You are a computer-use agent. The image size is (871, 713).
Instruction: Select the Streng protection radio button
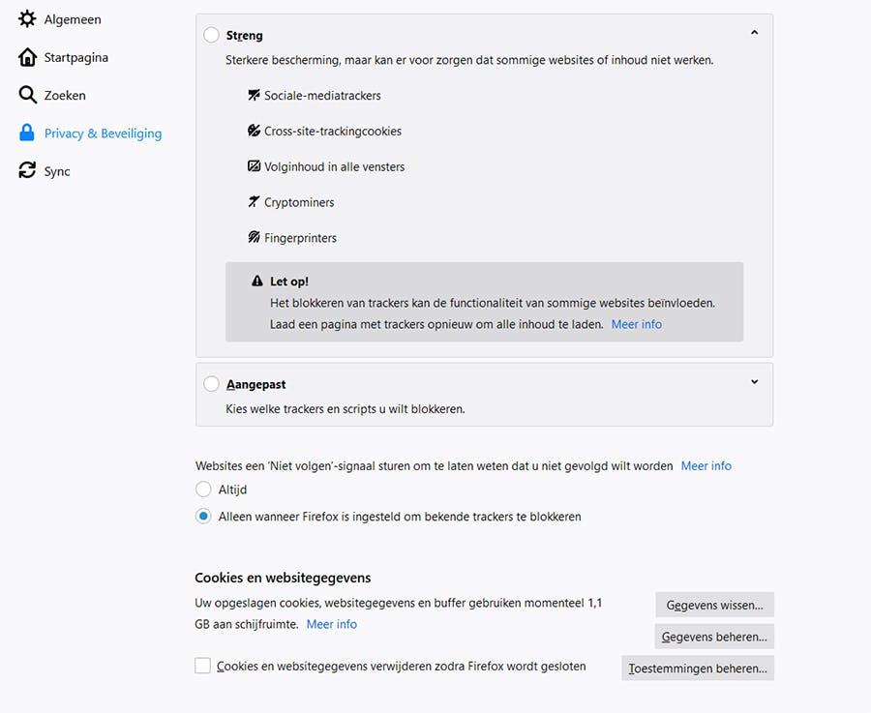point(212,36)
